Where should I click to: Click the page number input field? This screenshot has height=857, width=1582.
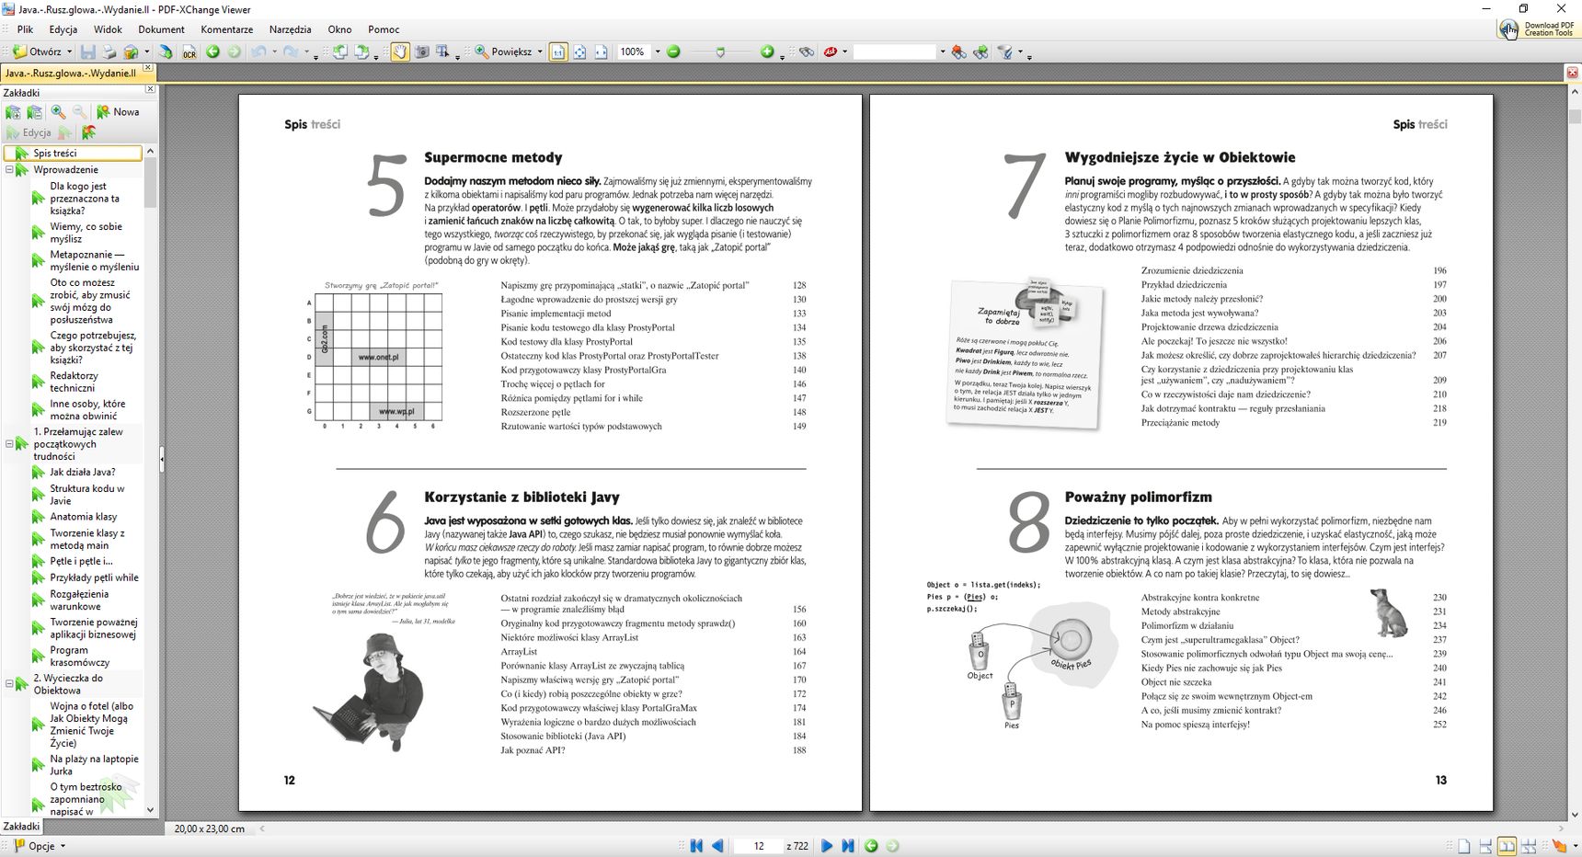pyautogui.click(x=759, y=846)
